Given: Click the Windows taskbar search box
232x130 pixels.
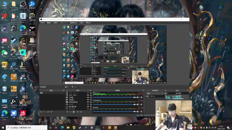Looking at the screenshot, I should pos(27,128).
